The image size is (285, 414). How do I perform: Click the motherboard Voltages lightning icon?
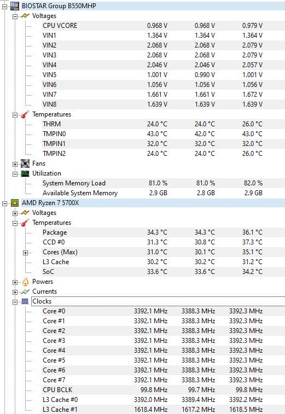point(25,16)
